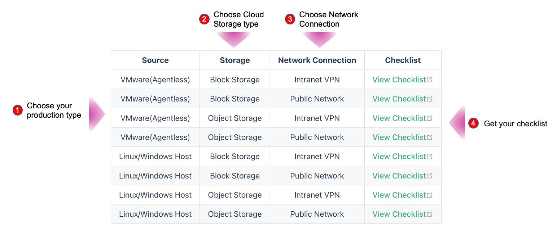The width and height of the screenshot is (557, 230).
Task: Click the Network Connection column header
Action: point(317,60)
